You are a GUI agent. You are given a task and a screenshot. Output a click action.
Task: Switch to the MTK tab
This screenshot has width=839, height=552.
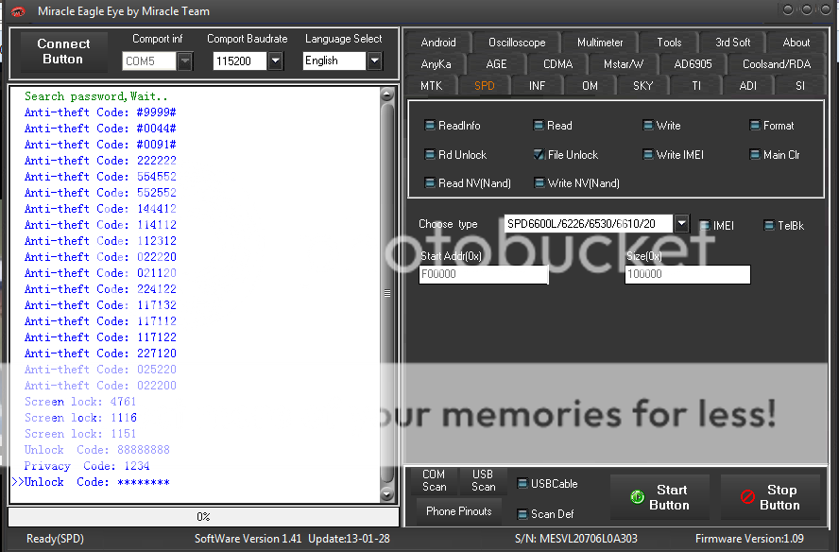431,86
